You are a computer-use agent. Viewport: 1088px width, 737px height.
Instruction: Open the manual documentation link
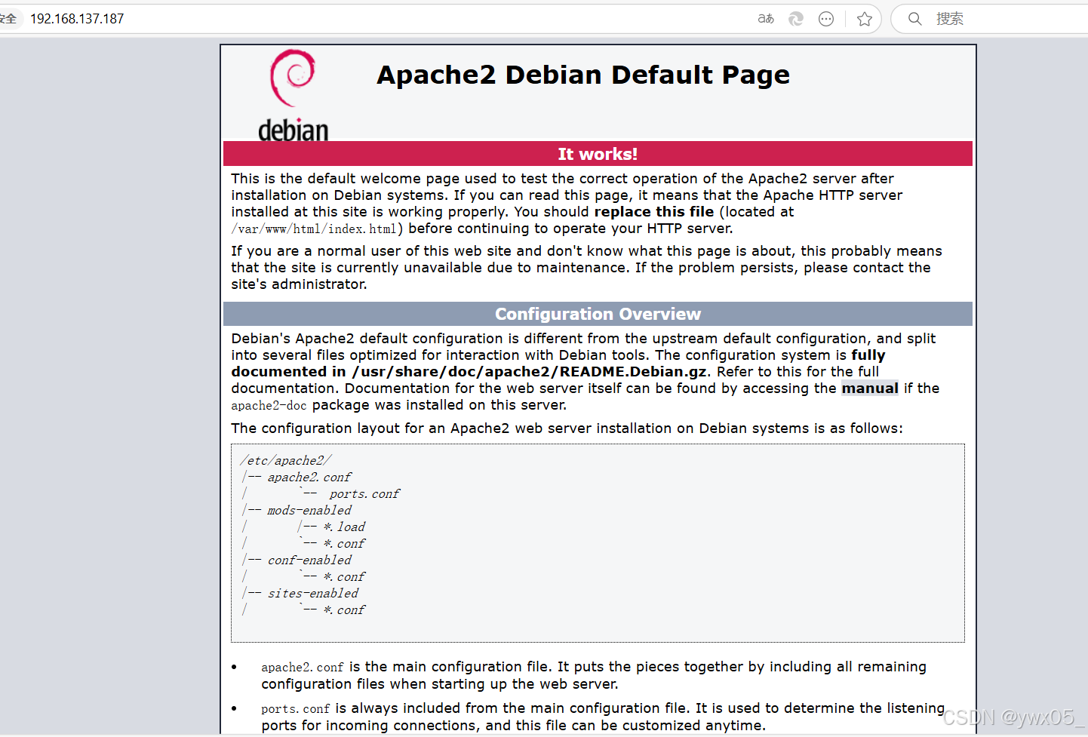(870, 388)
